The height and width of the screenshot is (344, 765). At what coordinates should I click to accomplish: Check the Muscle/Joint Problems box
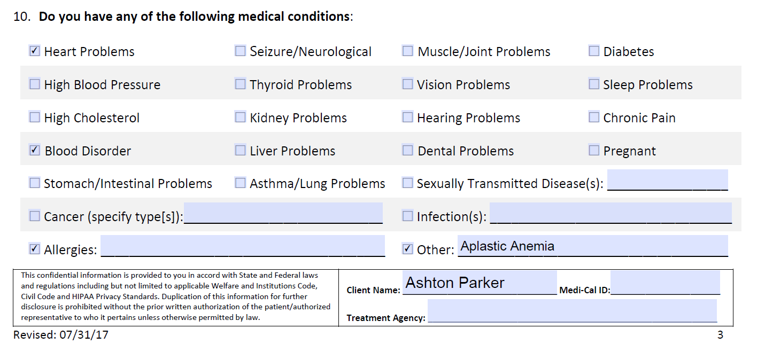408,51
